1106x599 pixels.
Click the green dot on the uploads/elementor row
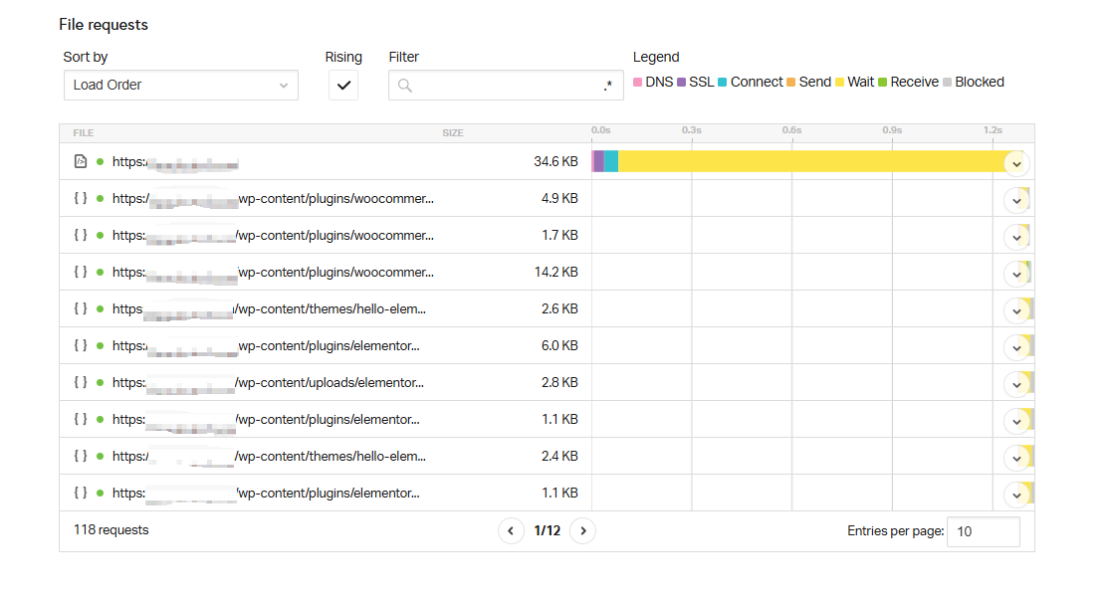pos(99,382)
